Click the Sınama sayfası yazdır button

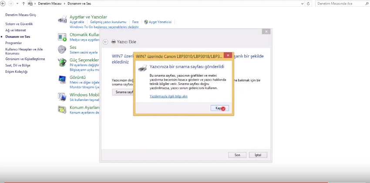(123, 92)
